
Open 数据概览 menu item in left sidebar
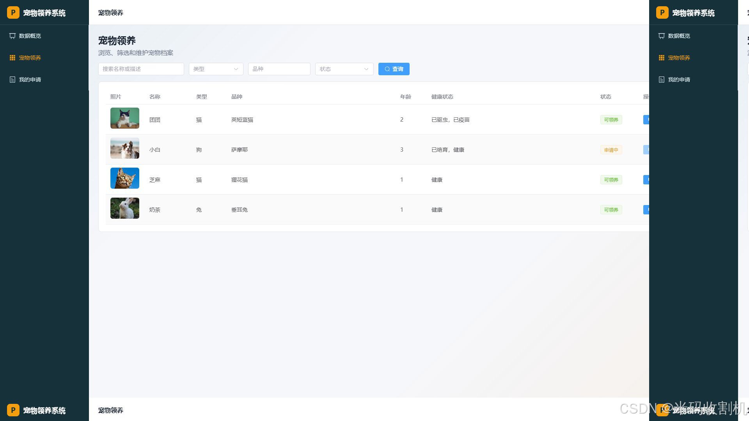click(44, 36)
